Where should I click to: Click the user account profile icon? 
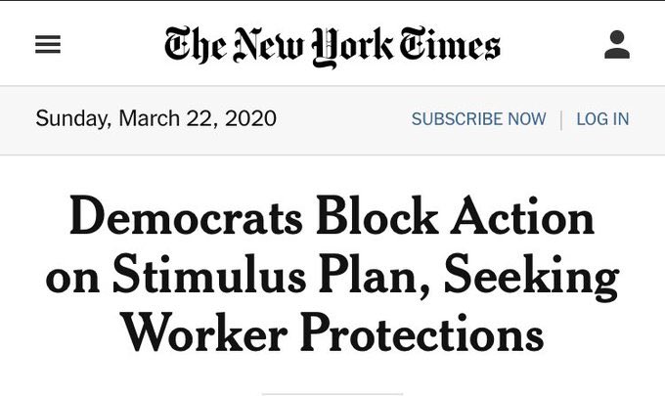[617, 45]
